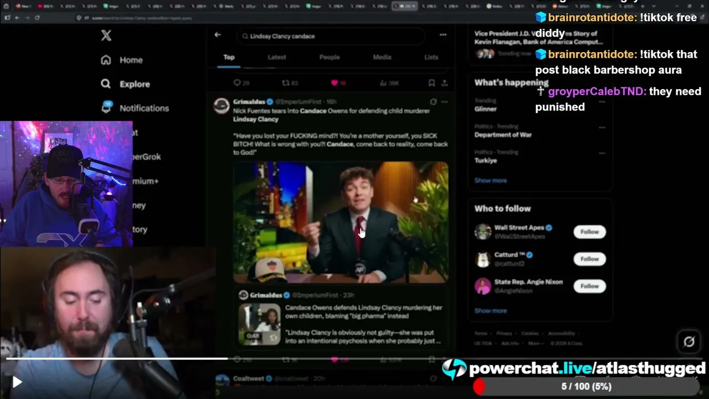This screenshot has height=399, width=709.
Task: Open more options for Turkiye trend
Action: click(x=602, y=152)
